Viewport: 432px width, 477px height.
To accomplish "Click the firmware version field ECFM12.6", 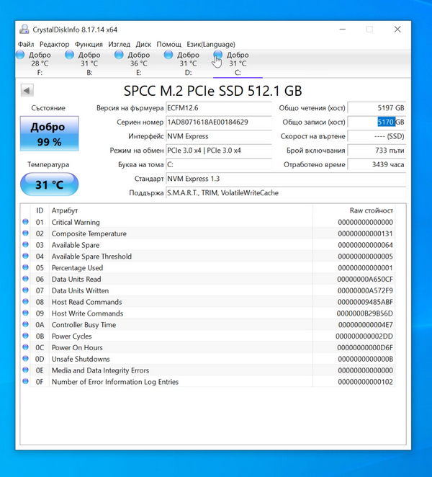I will (x=219, y=108).
